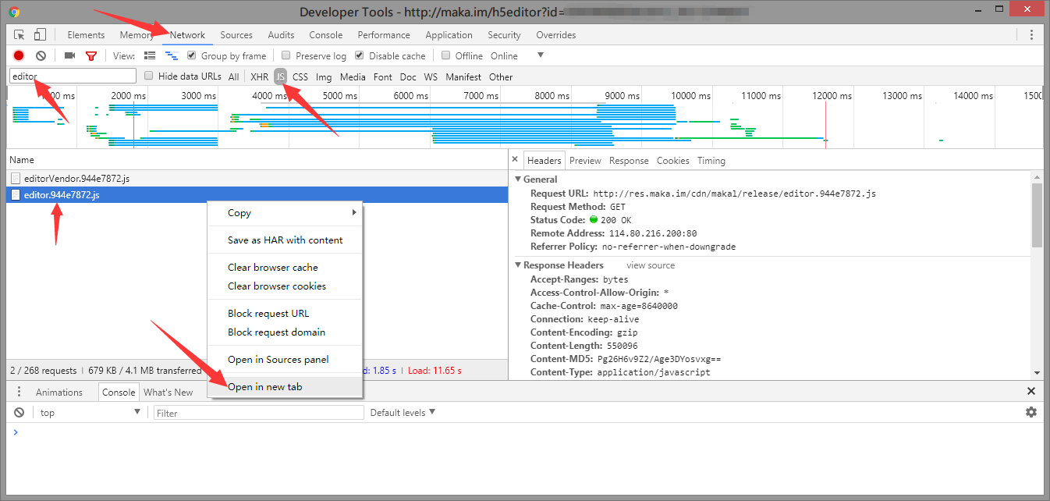Viewport: 1050px width, 501px height.
Task: Open the console drawer three-dot menu
Action: (19, 392)
